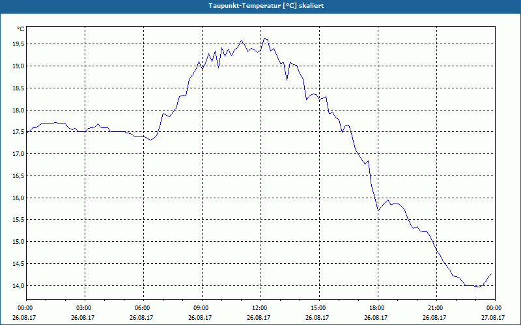
Task: Click the 18,5 y-axis label
Action: click(x=19, y=88)
